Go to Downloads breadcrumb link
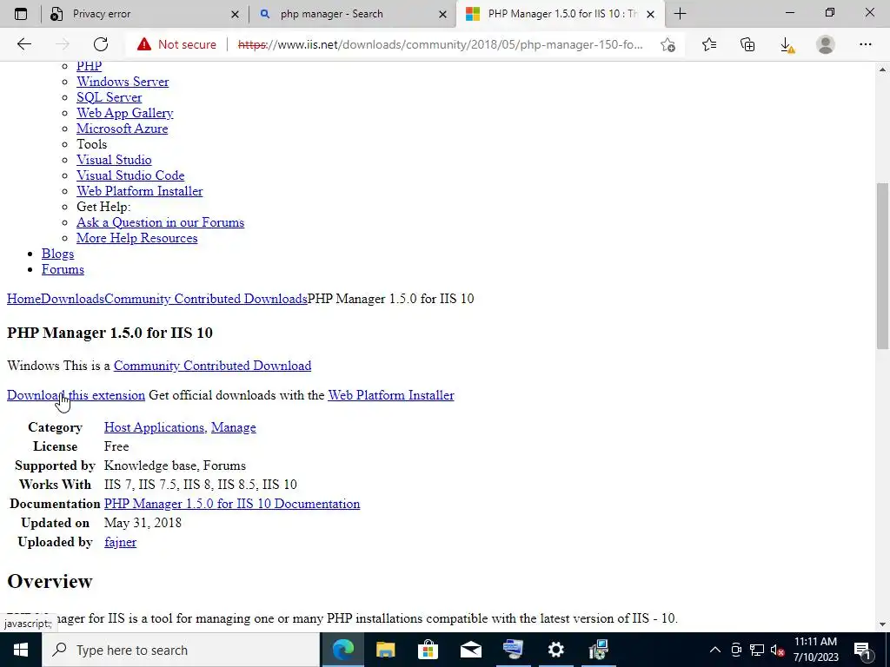 click(x=73, y=299)
